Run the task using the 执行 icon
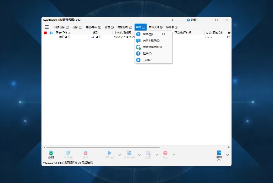Screen dimensions: 273x183 coord(109,154)
